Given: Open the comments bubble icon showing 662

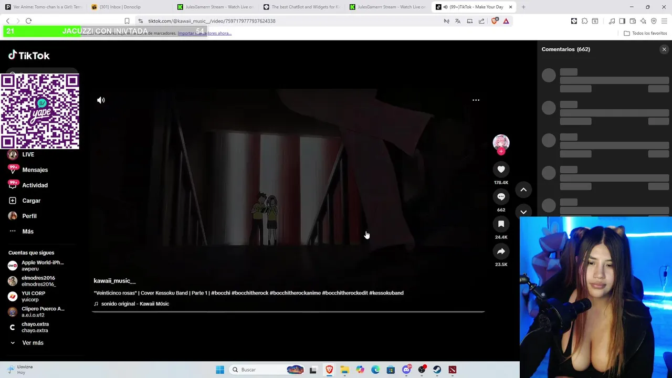Looking at the screenshot, I should 501,196.
